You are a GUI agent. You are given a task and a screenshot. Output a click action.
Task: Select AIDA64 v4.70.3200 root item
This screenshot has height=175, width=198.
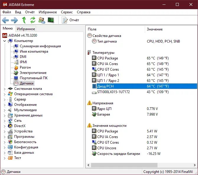point(23,35)
